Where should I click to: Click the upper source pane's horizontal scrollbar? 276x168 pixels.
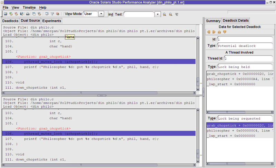(x=99, y=93)
